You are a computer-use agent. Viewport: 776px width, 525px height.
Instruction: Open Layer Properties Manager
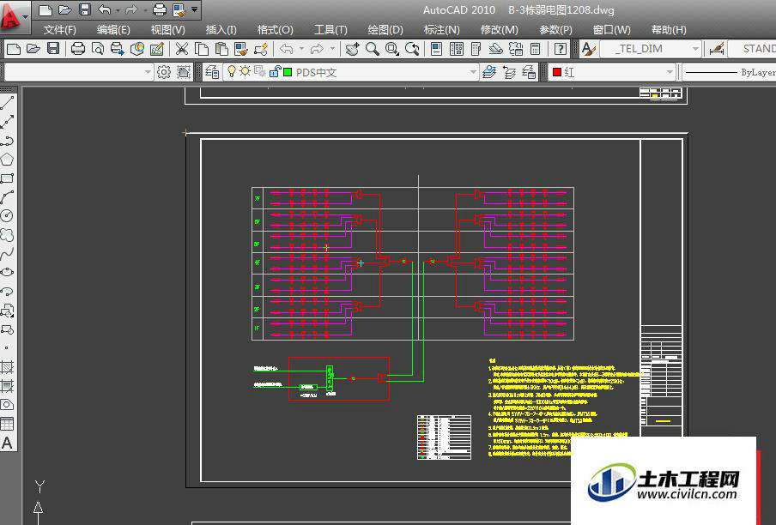(212, 72)
